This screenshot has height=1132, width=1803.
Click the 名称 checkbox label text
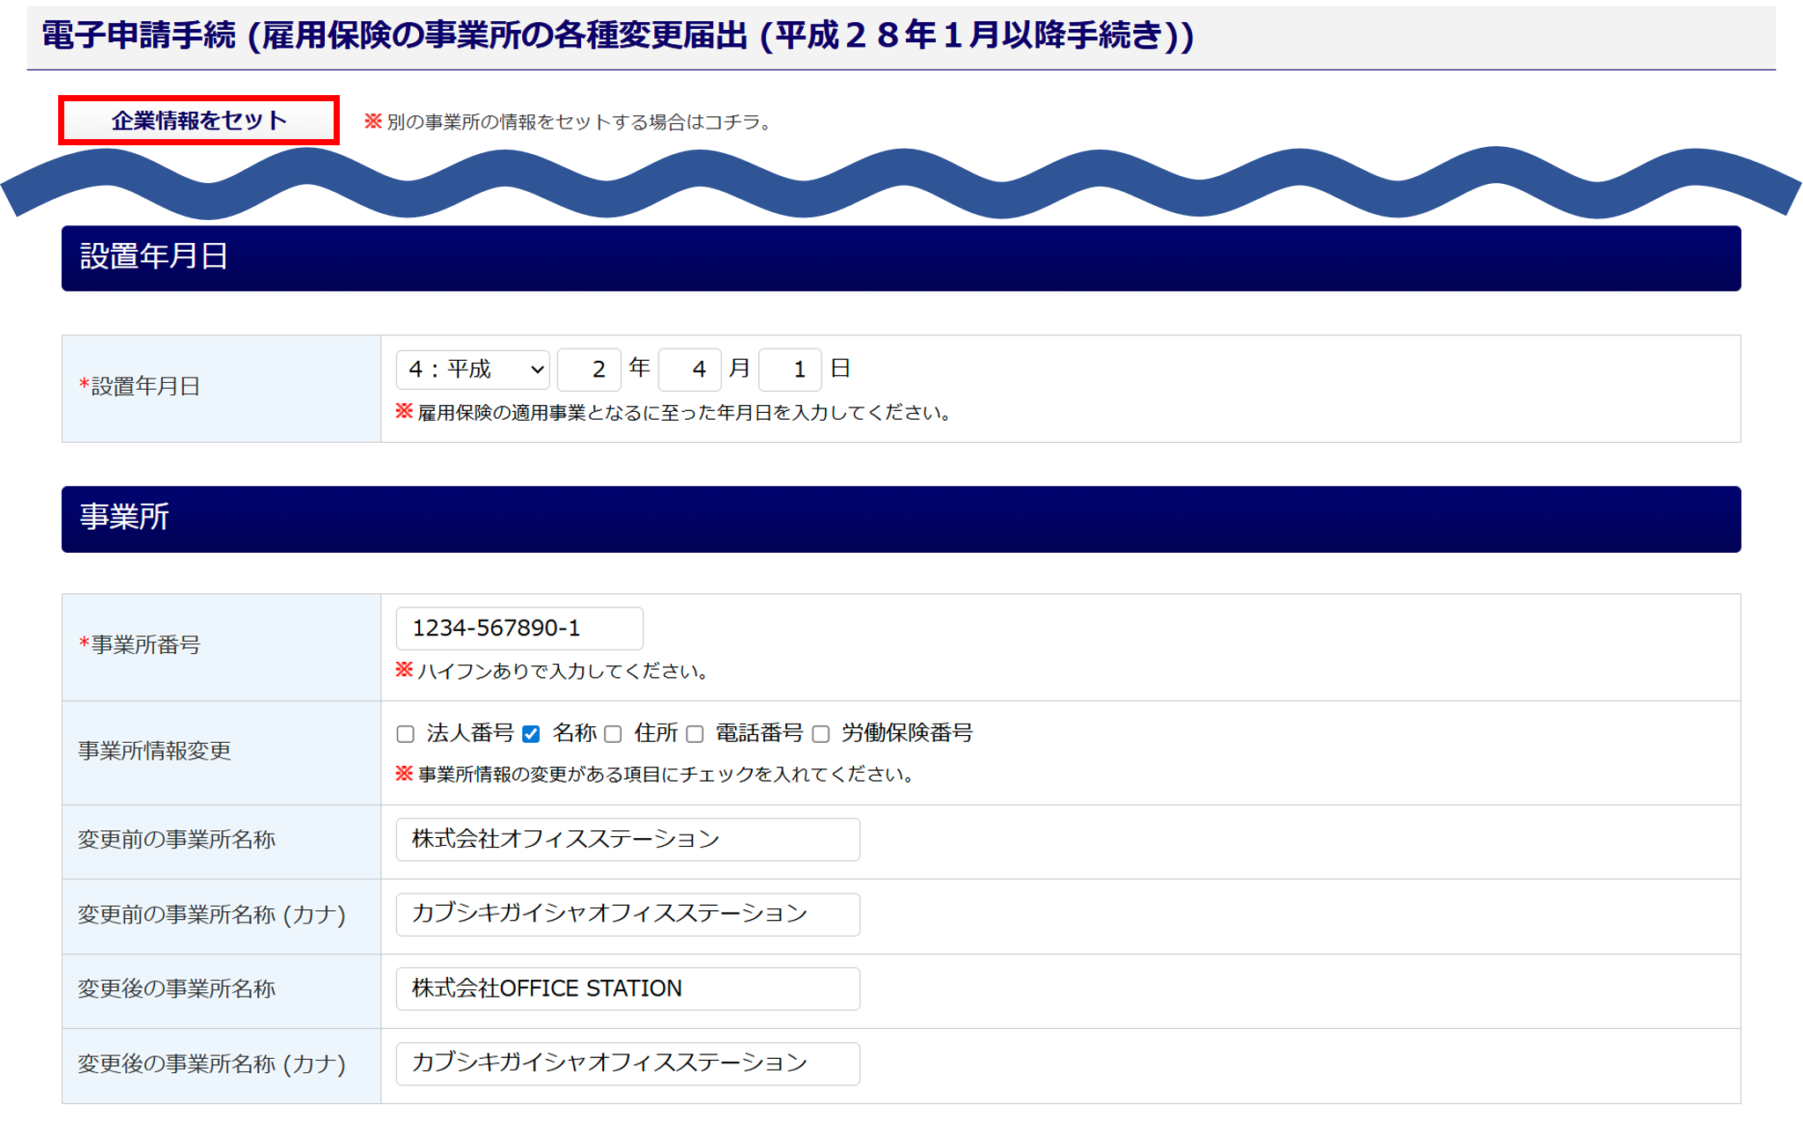(574, 733)
